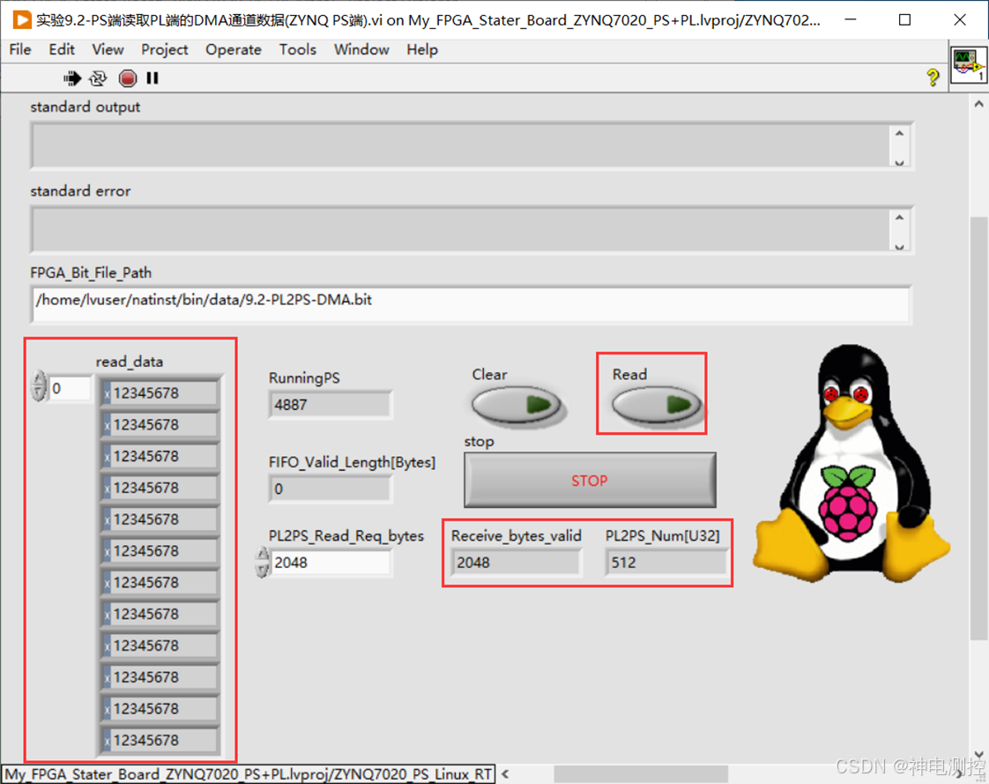989x784 pixels.
Task: Click the RunningPS indicator showing 4887
Action: coord(331,405)
